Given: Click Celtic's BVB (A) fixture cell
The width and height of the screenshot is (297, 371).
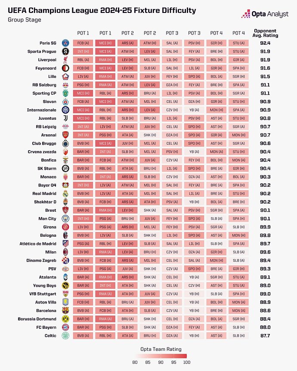Looking at the screenshot, I should (83, 336).
